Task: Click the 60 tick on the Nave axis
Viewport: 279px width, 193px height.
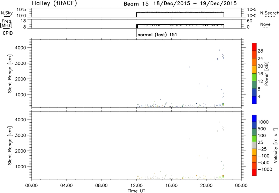Action: click(x=250, y=21)
